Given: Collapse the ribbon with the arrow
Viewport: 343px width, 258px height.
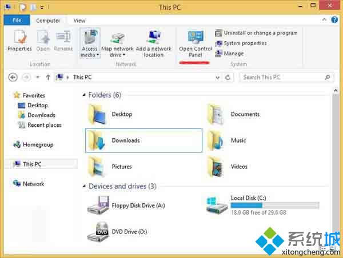Looking at the screenshot, I should pyautogui.click(x=324, y=19).
